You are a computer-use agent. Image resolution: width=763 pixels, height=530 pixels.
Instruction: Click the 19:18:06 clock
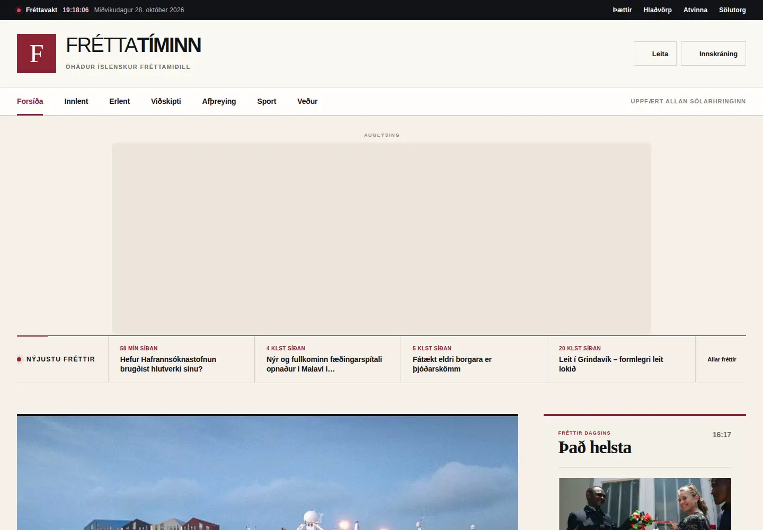[76, 10]
